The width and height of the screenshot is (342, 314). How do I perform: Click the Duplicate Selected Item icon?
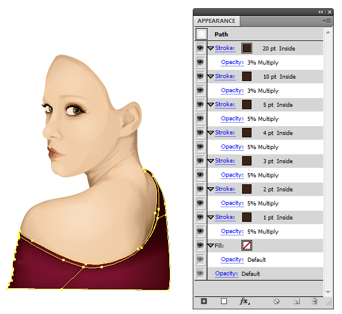[297, 301]
